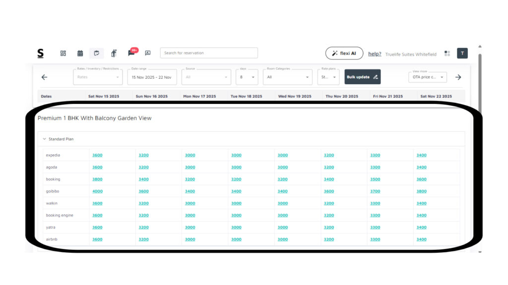
Task: Open the calendar view icon
Action: (x=80, y=53)
